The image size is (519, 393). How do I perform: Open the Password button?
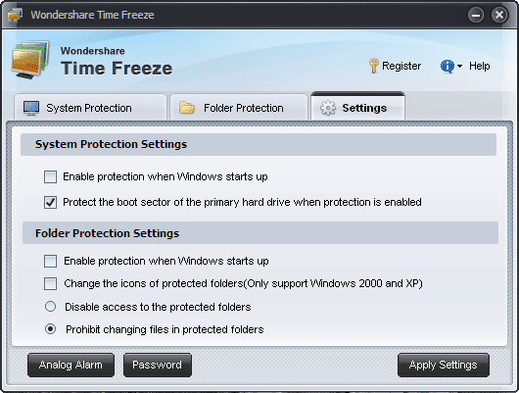[158, 365]
